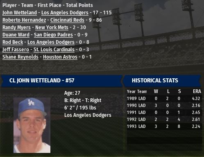This screenshot has height=157, width=204.
Task: Open St. Louis Cardinals team link
Action: [x=54, y=50]
